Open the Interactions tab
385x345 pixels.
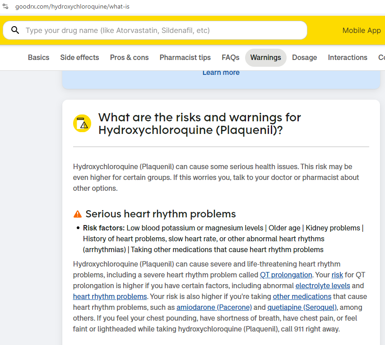click(348, 57)
